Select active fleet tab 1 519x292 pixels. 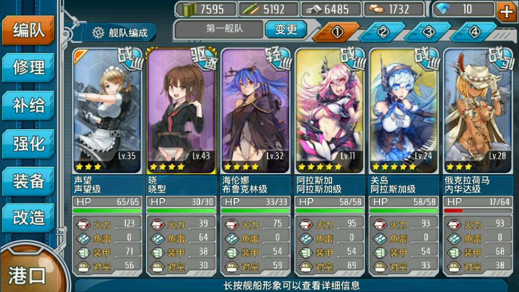click(x=337, y=32)
